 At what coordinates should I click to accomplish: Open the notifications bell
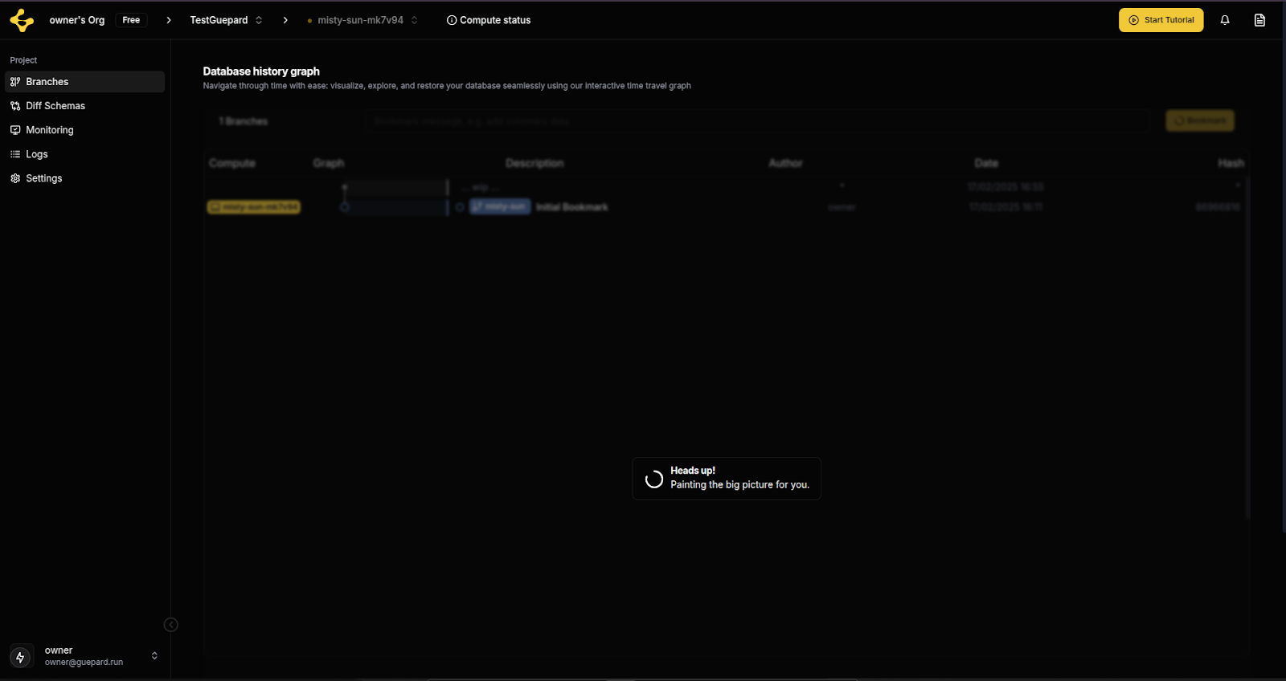(x=1225, y=20)
